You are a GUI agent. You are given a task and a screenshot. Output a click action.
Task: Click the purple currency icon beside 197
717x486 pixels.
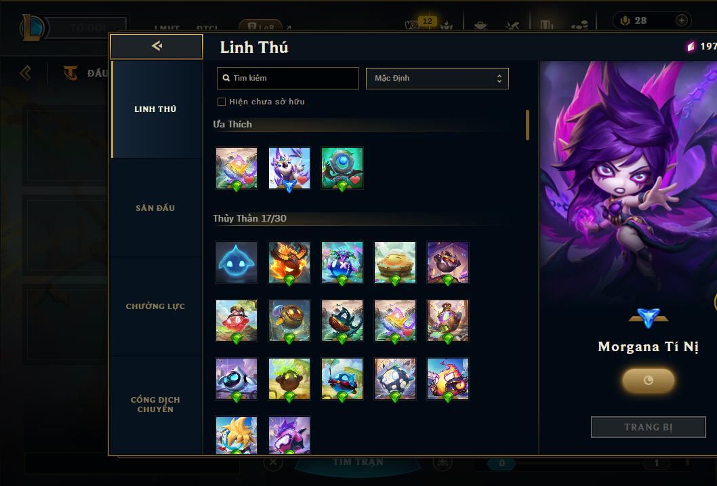coord(691,46)
